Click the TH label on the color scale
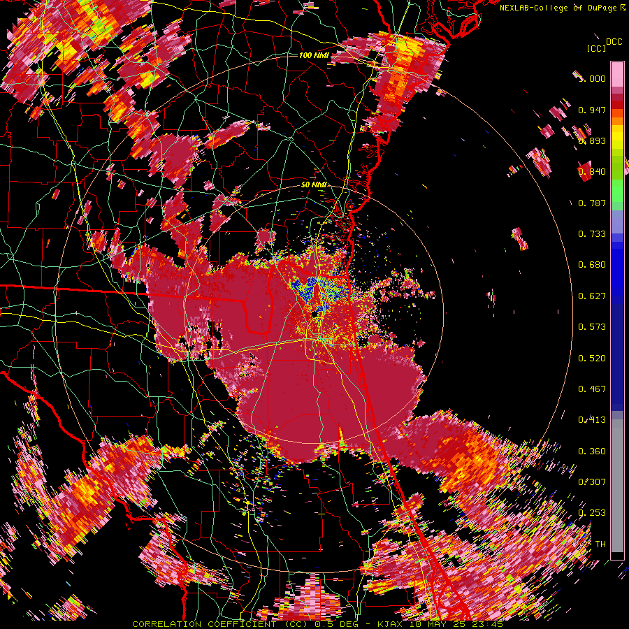Screen dimensions: 629x629 [x=600, y=544]
